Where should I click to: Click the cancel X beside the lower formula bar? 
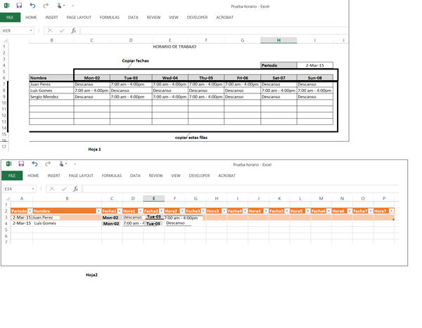52,189
